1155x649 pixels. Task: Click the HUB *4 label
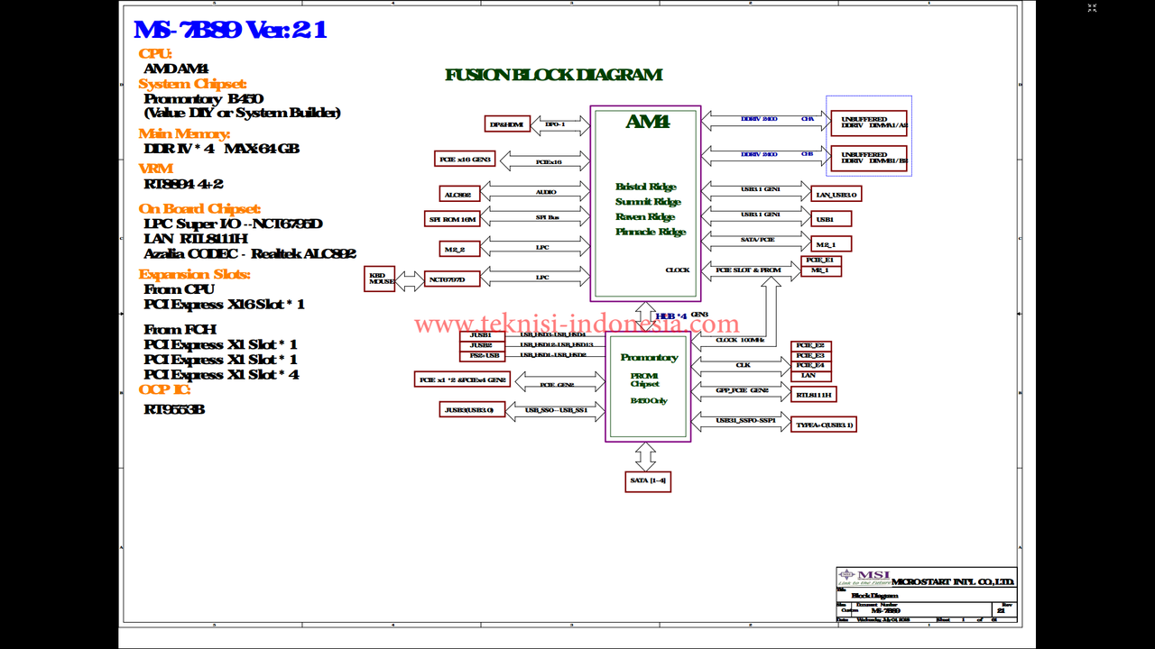(x=671, y=315)
